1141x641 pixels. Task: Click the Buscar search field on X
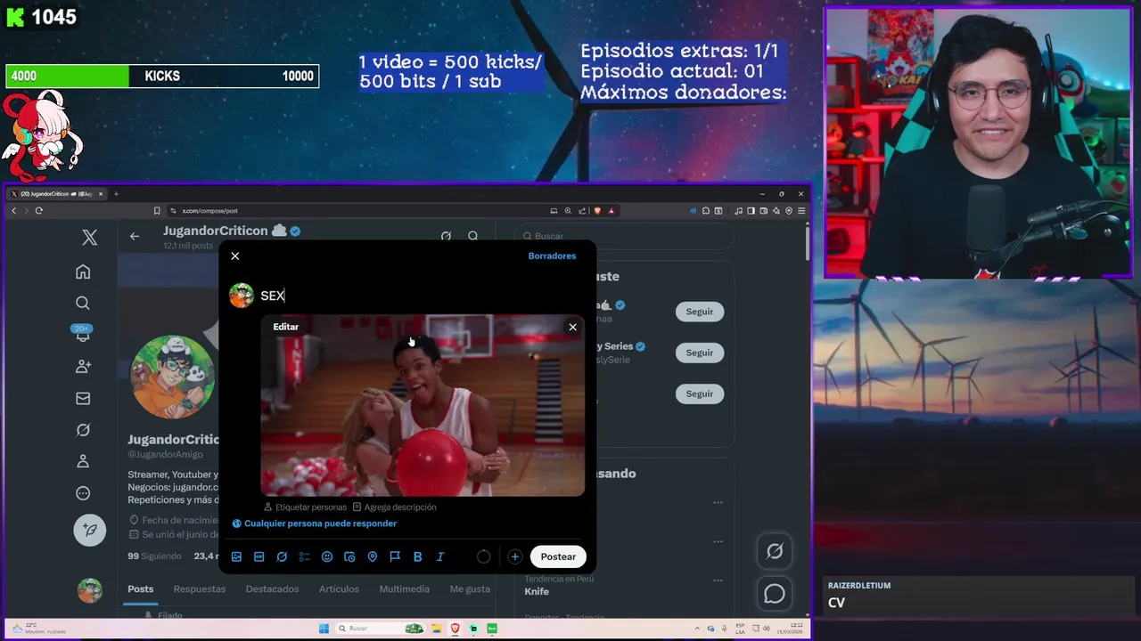[x=624, y=236]
